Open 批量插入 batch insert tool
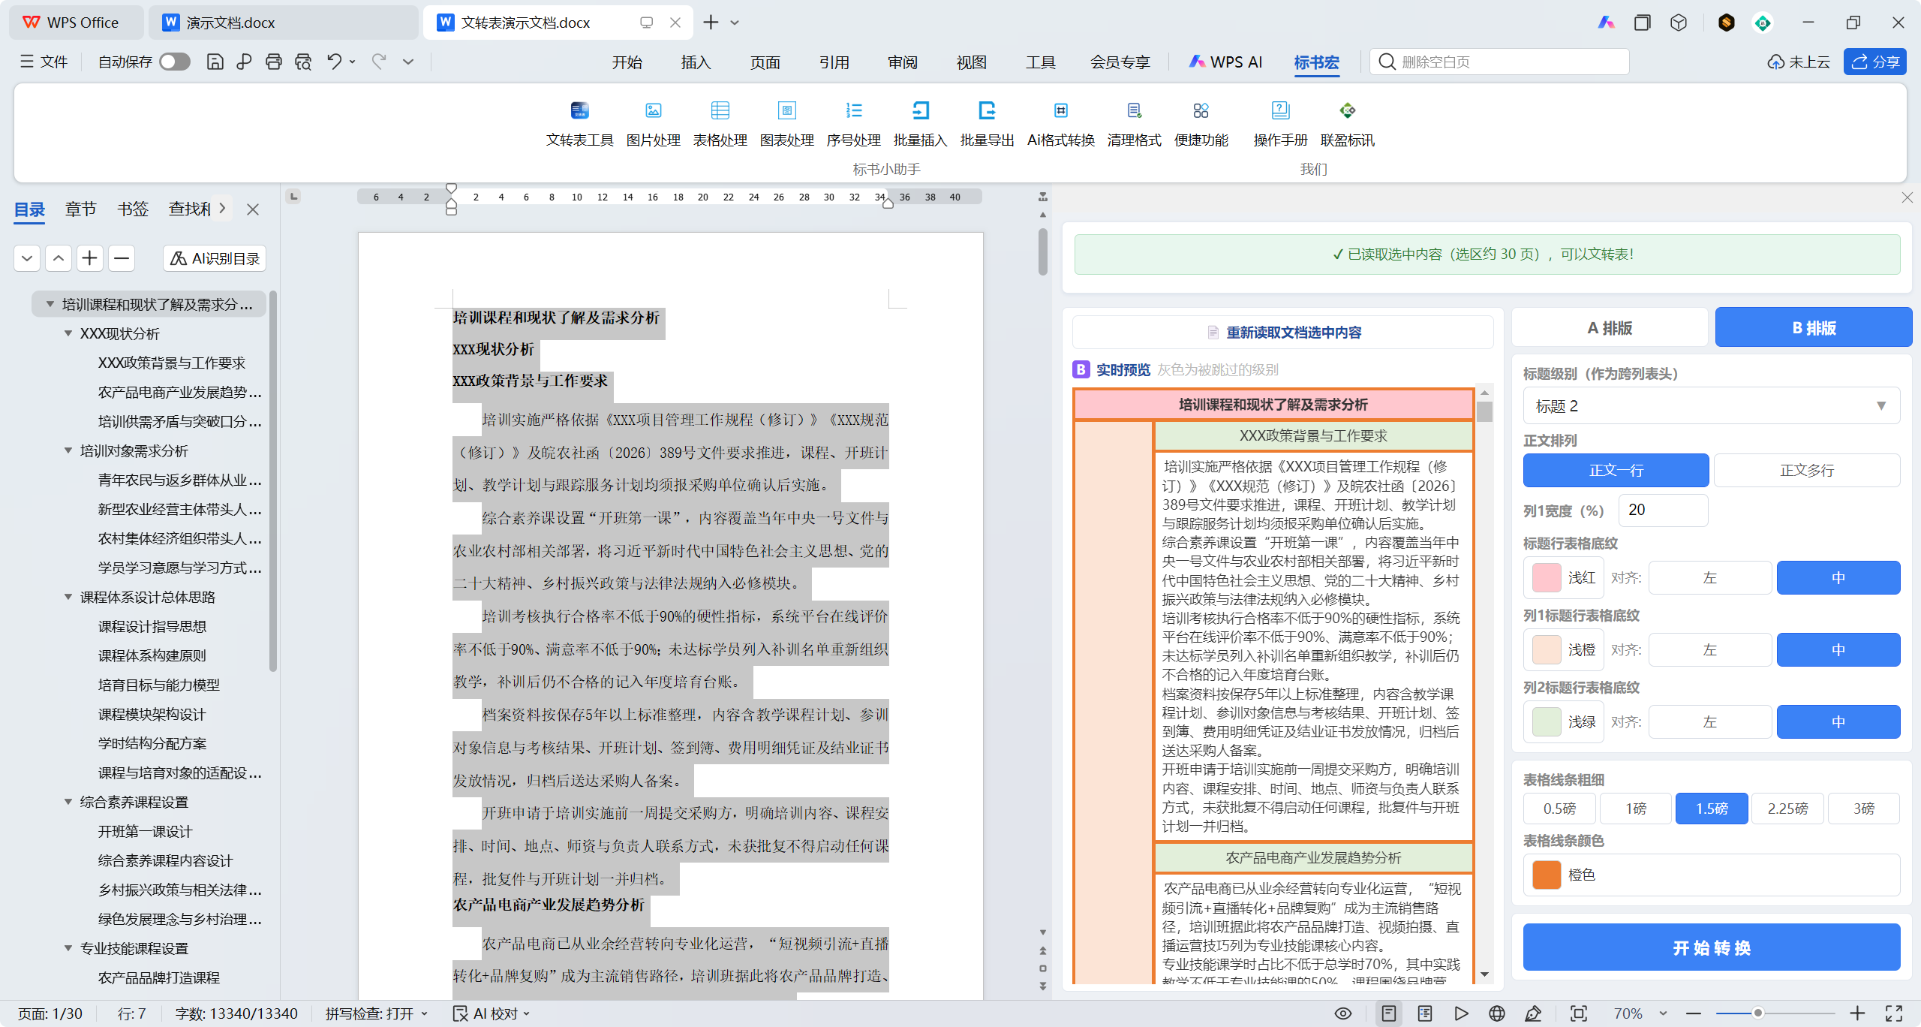 pos(920,124)
